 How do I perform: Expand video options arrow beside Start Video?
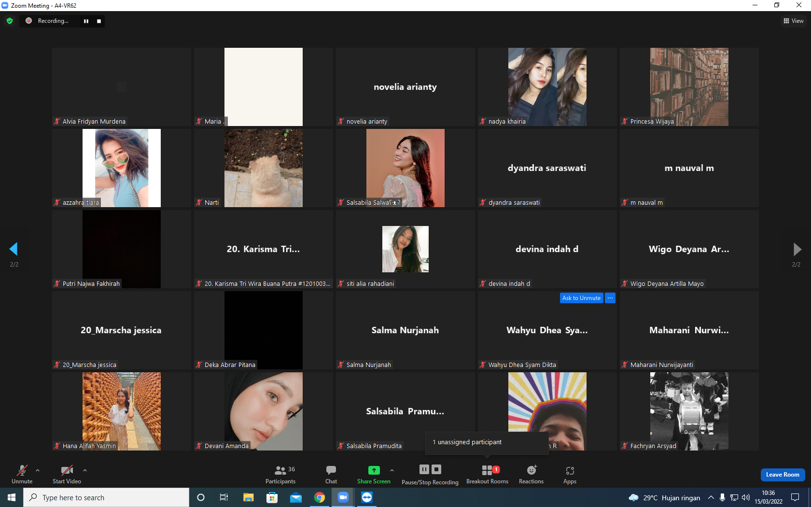click(85, 470)
